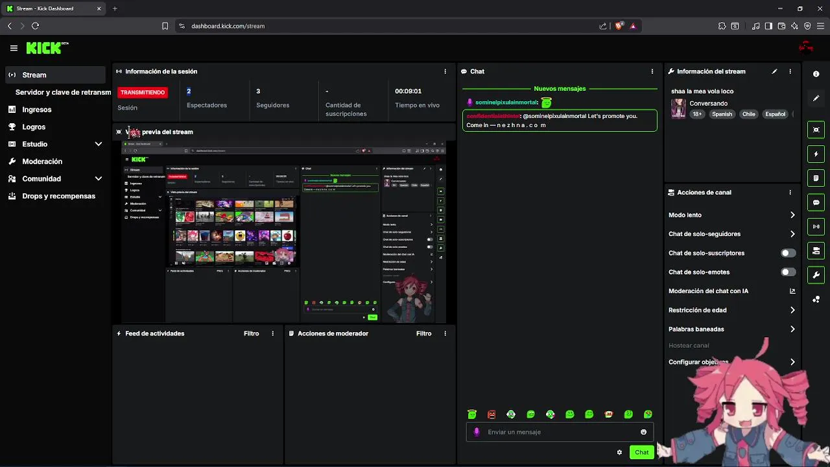Viewport: 830px width, 467px height.
Task: Toggle the broadcast signal panel icon in sidebar
Action: click(816, 226)
